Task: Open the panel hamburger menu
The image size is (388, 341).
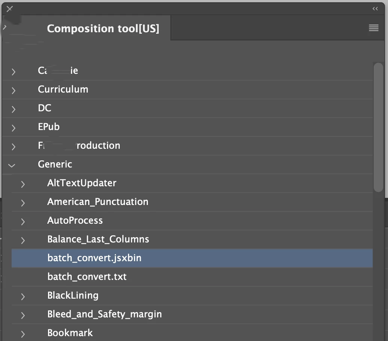Action: tap(373, 28)
